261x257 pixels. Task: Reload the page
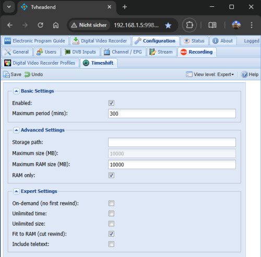(x=40, y=25)
